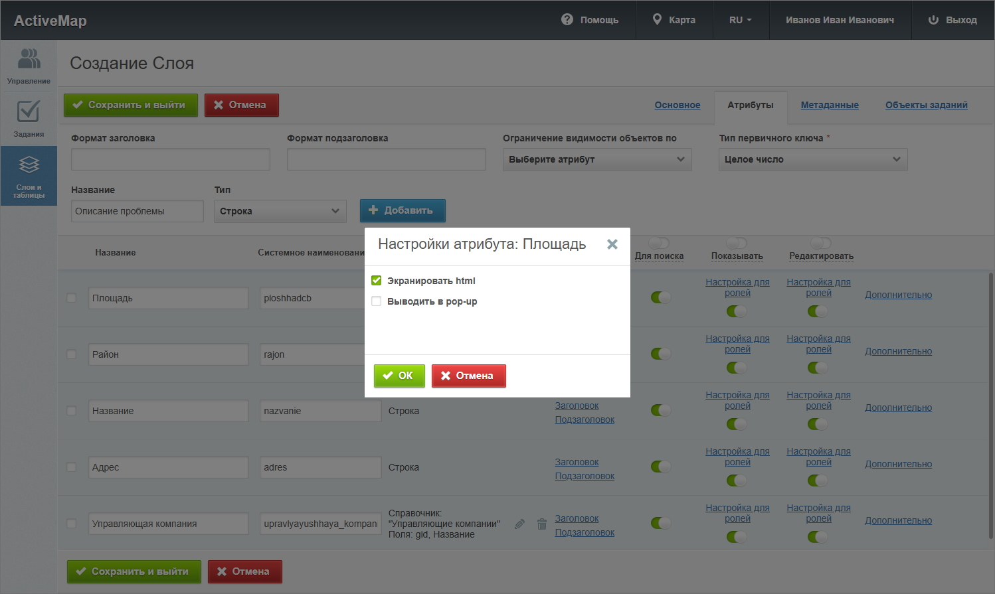Open Карта via the map pin icon
995x594 pixels.
pos(657,20)
